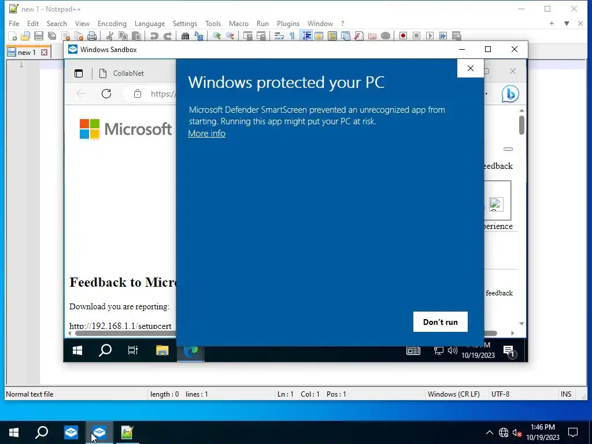The width and height of the screenshot is (592, 444).
Task: Click Edge back arrow in Sandbox
Action: tap(81, 94)
